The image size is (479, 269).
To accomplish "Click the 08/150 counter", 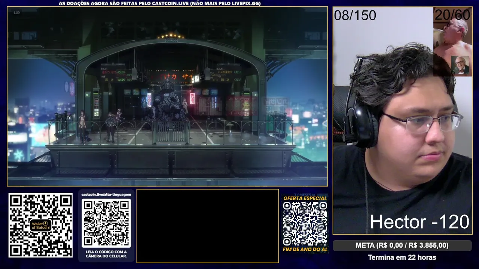I will click(355, 15).
